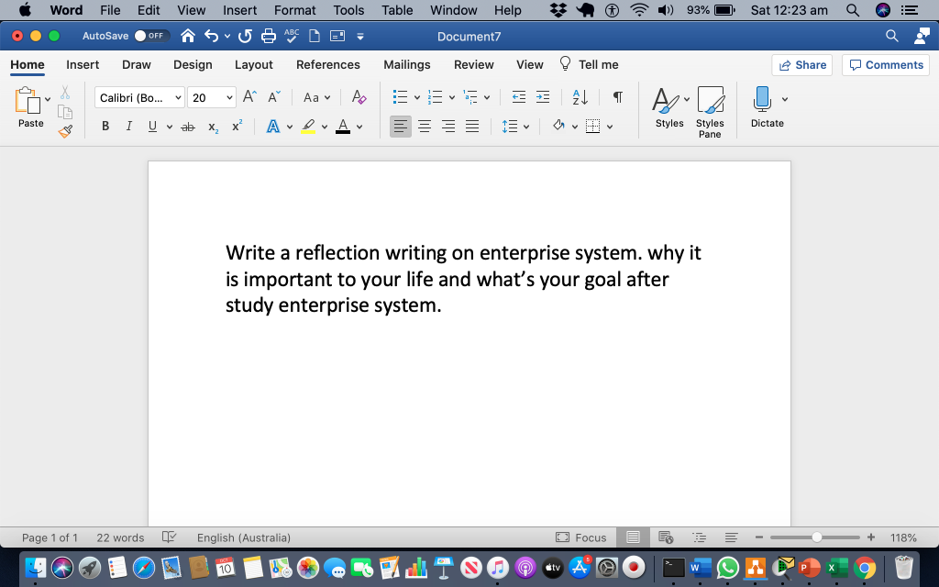Image resolution: width=939 pixels, height=587 pixels.
Task: Enable center paragraph alignment
Action: [424, 126]
